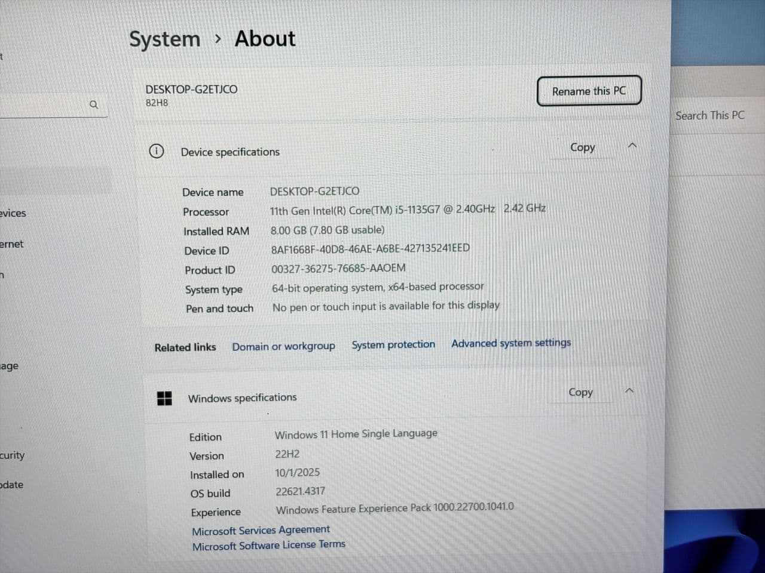Click the settings search magnifier icon
This screenshot has height=573, width=765.
pyautogui.click(x=94, y=104)
